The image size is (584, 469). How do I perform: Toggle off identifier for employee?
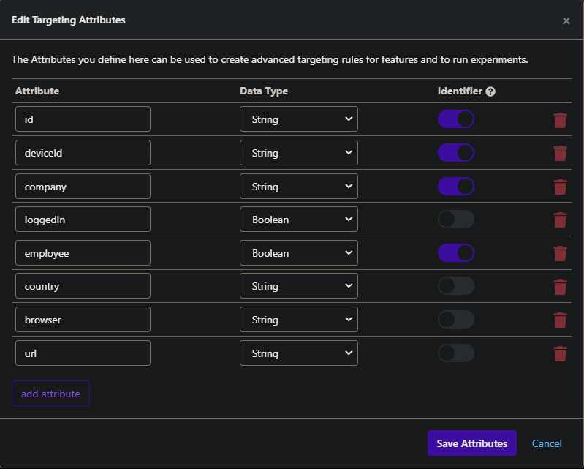click(x=456, y=253)
